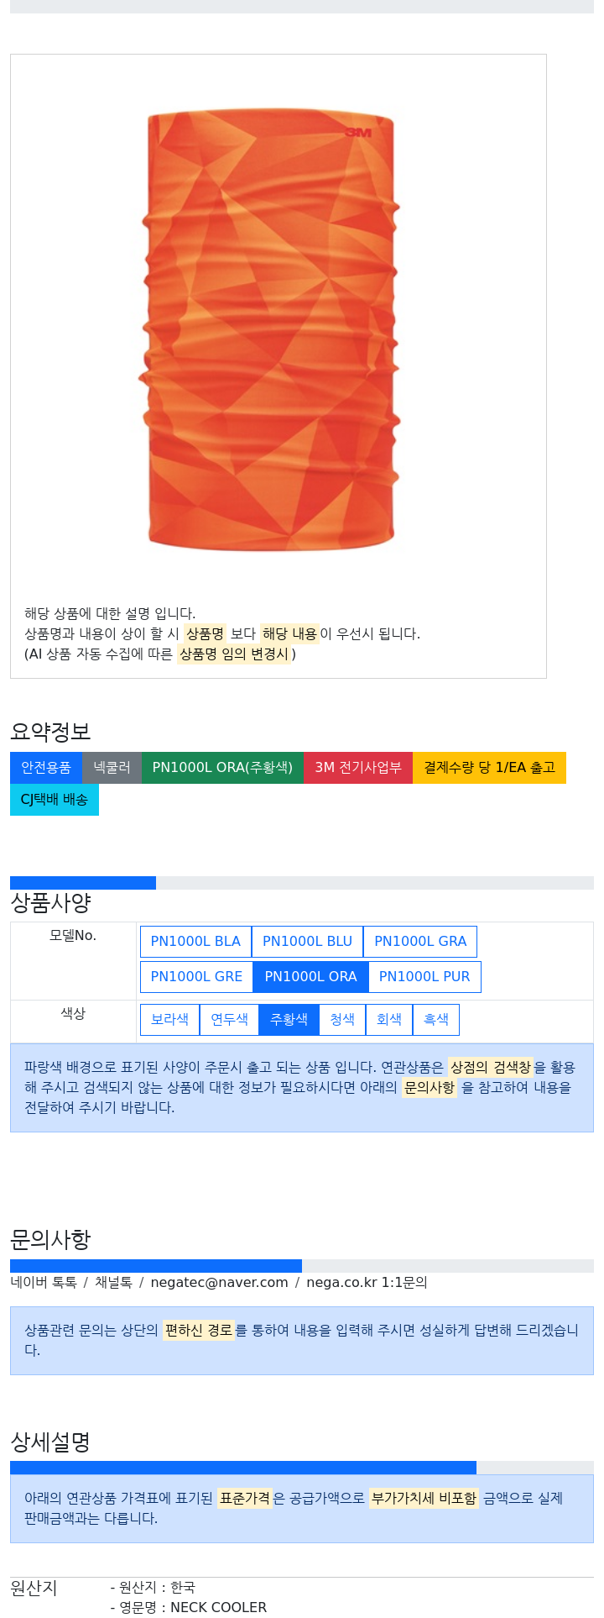This screenshot has height=1618, width=604.
Task: Click the 결제수량 당 1/EA 출고 badge
Action: (x=489, y=768)
